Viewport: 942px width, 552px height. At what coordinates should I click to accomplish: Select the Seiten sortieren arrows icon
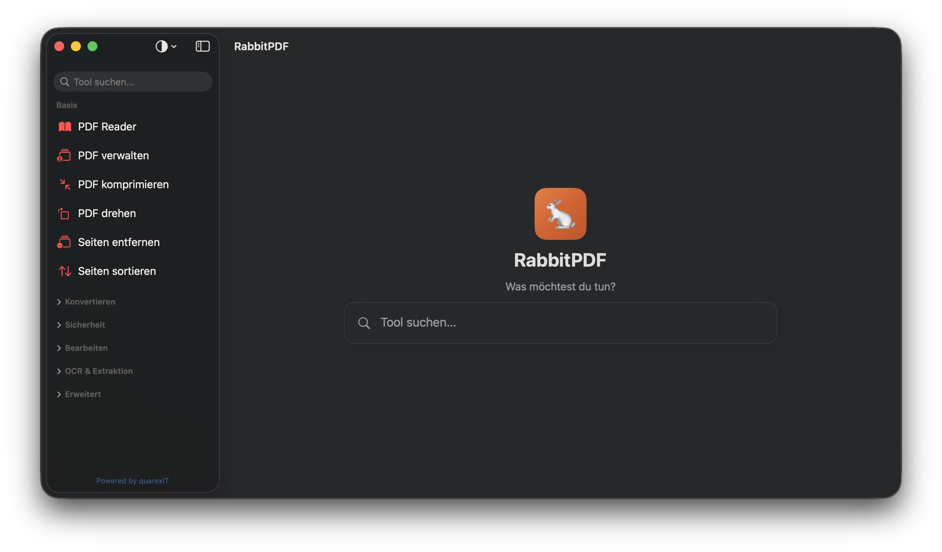(x=64, y=271)
